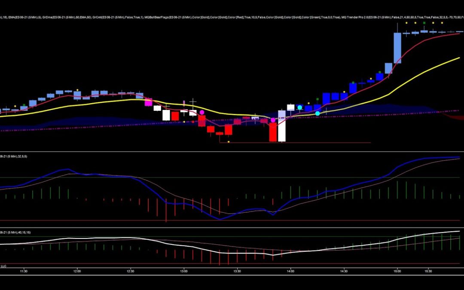Click the cyan dot buy signal near 14:00
The height and width of the screenshot is (290, 464).
tap(299, 107)
